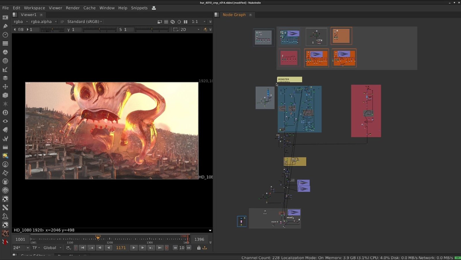Open the Draw nodes toolbar icon

coord(5,26)
